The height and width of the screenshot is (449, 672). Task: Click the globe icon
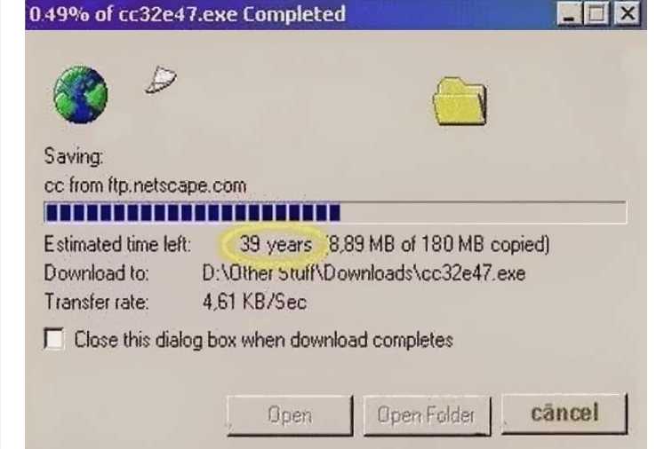click(x=81, y=95)
